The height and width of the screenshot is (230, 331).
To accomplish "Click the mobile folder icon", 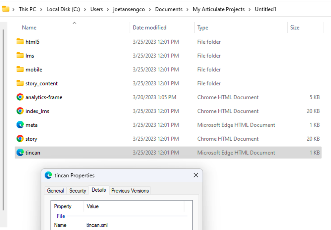I will [20, 69].
